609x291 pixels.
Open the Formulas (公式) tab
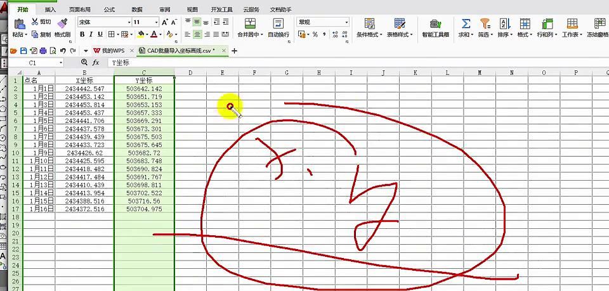(109, 10)
